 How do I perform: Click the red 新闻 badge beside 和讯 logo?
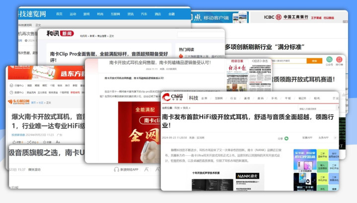tap(67, 34)
